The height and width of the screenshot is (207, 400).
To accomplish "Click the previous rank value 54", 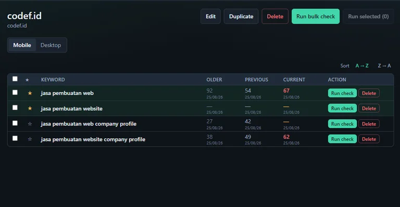I will click(248, 90).
